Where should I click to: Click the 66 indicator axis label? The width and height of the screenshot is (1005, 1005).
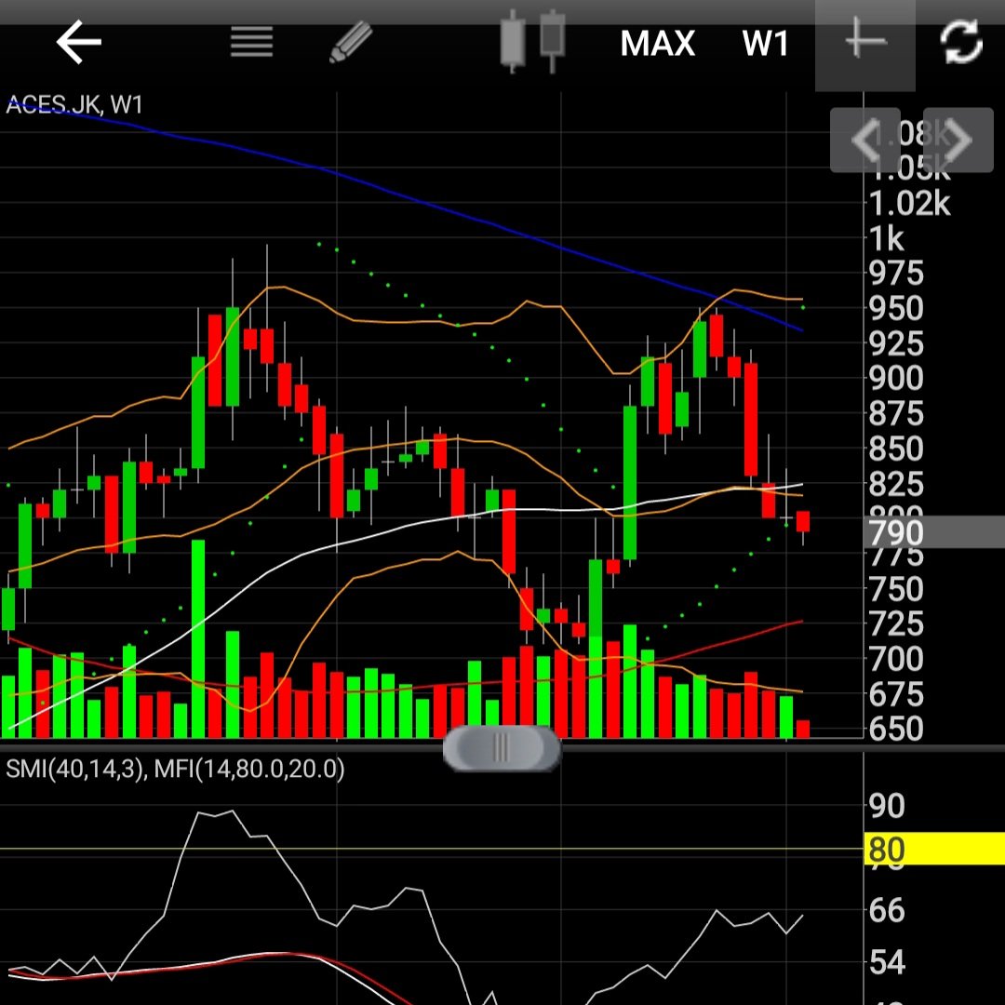[887, 910]
